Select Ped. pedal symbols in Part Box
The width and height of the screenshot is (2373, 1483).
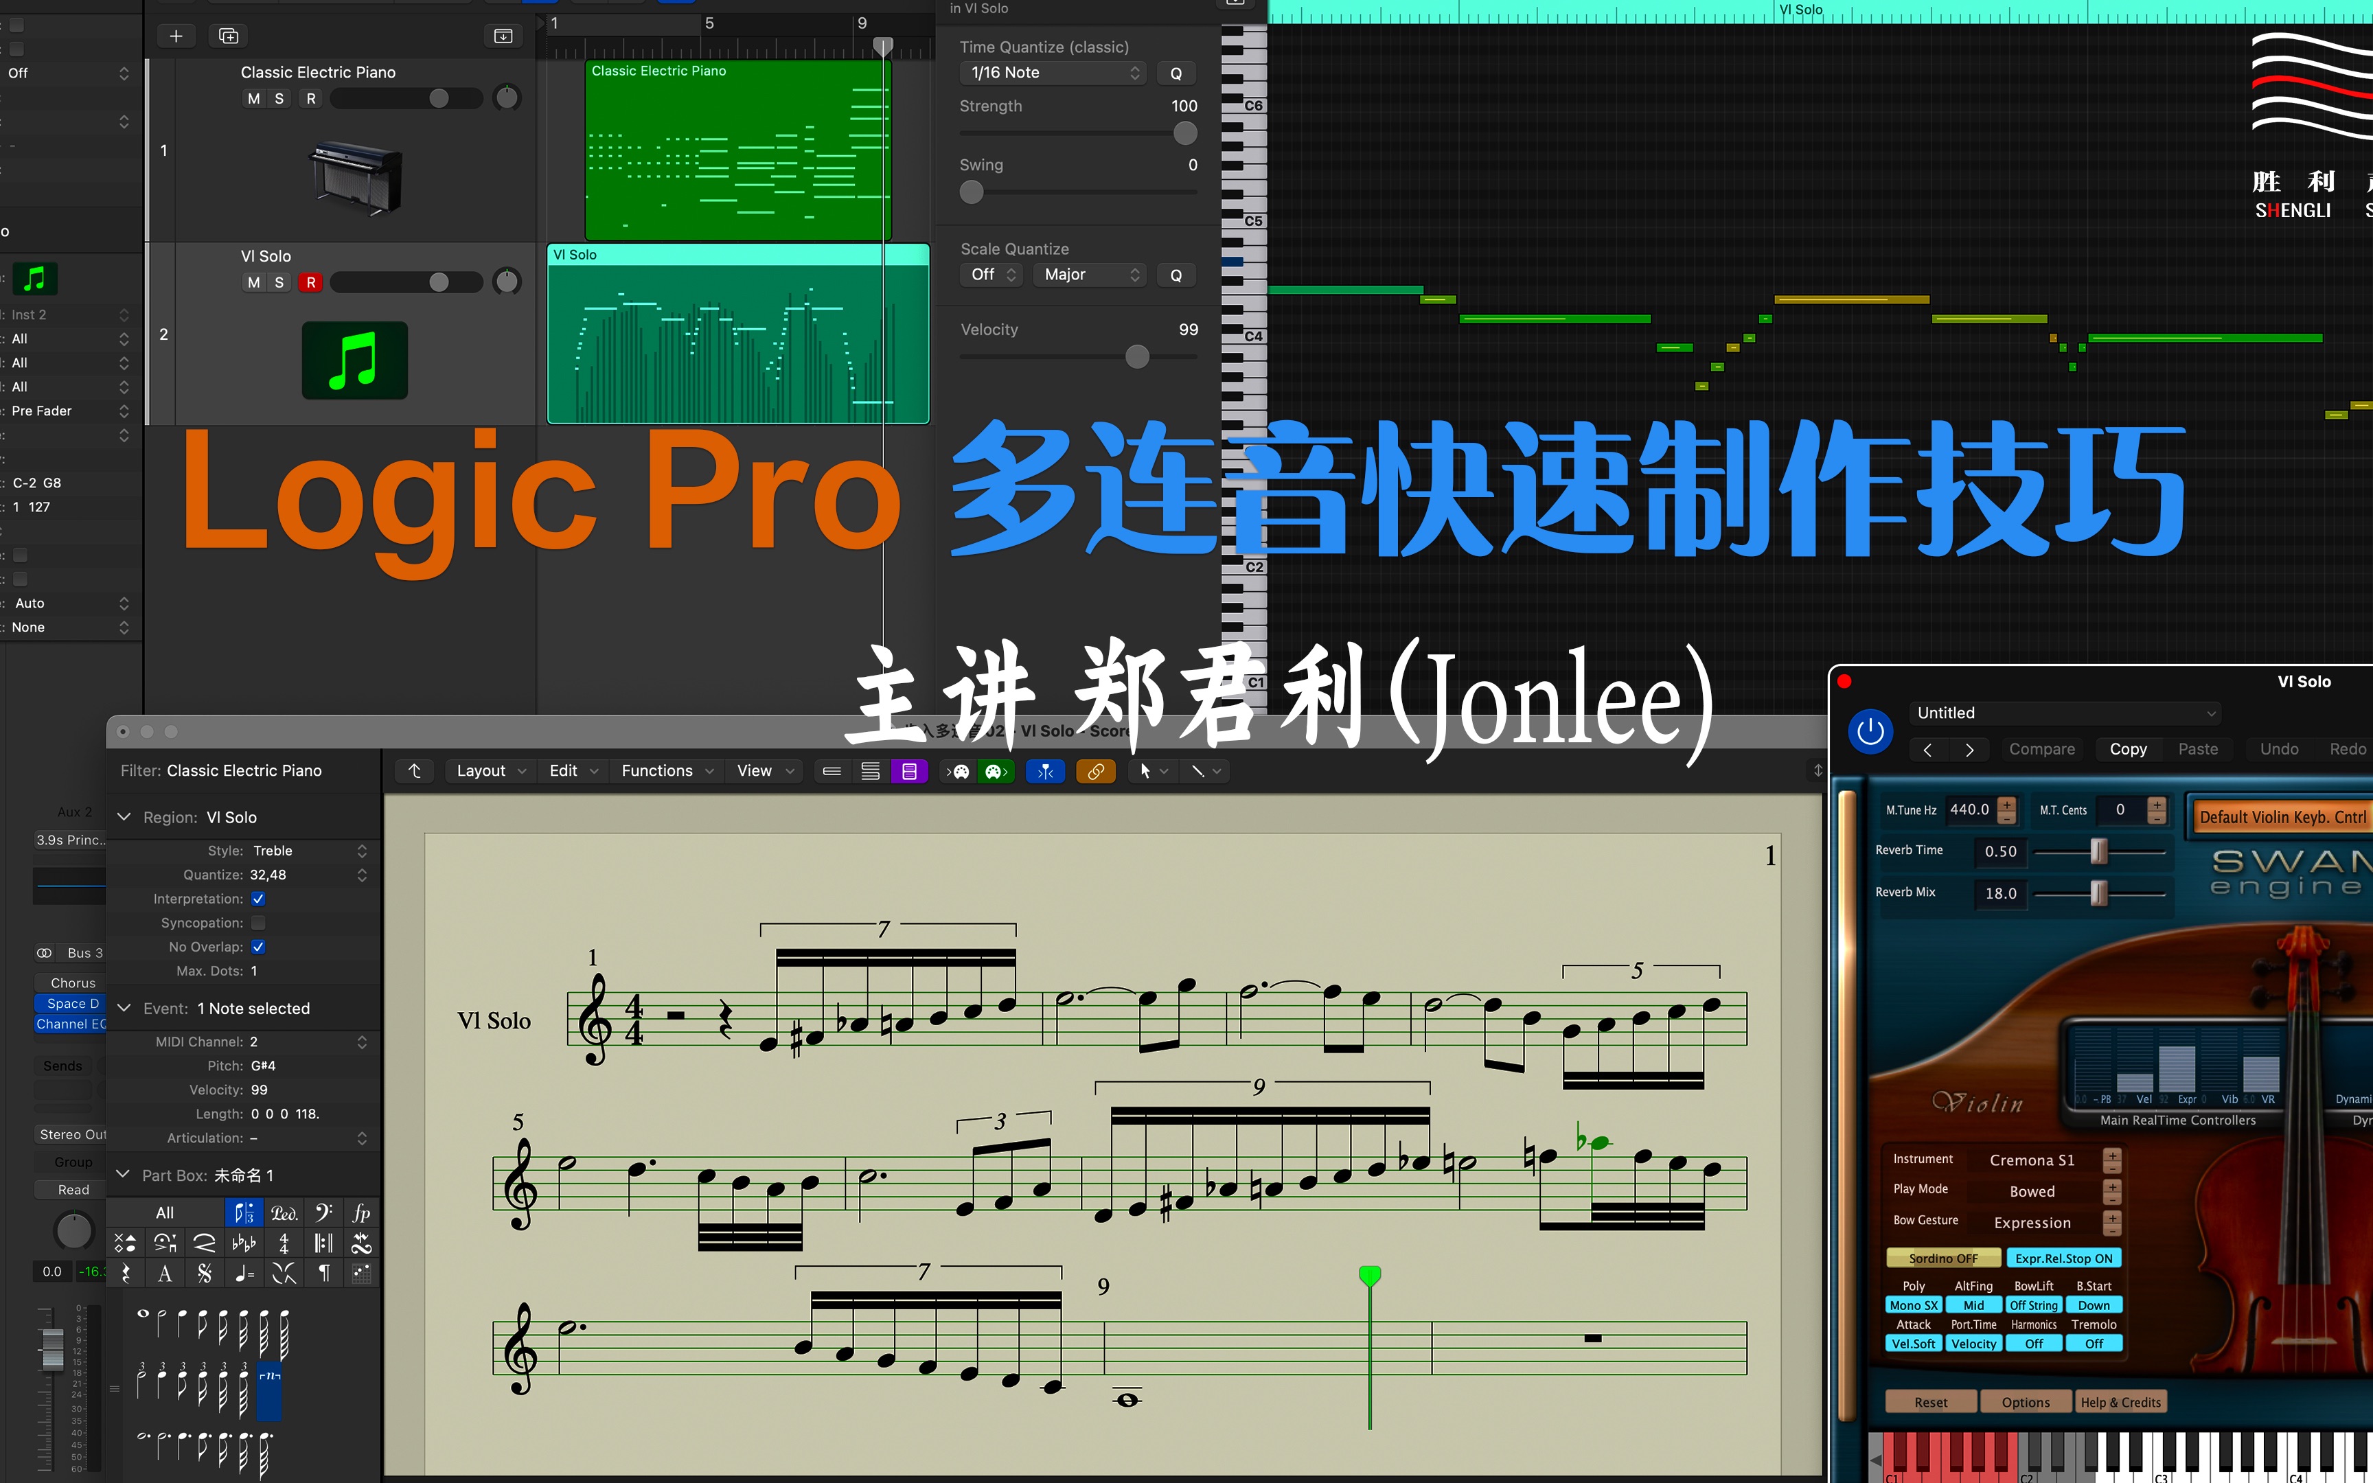pos(284,1213)
